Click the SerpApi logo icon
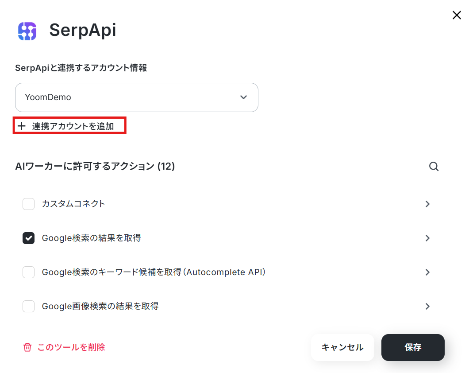The image size is (469, 373). click(x=27, y=31)
